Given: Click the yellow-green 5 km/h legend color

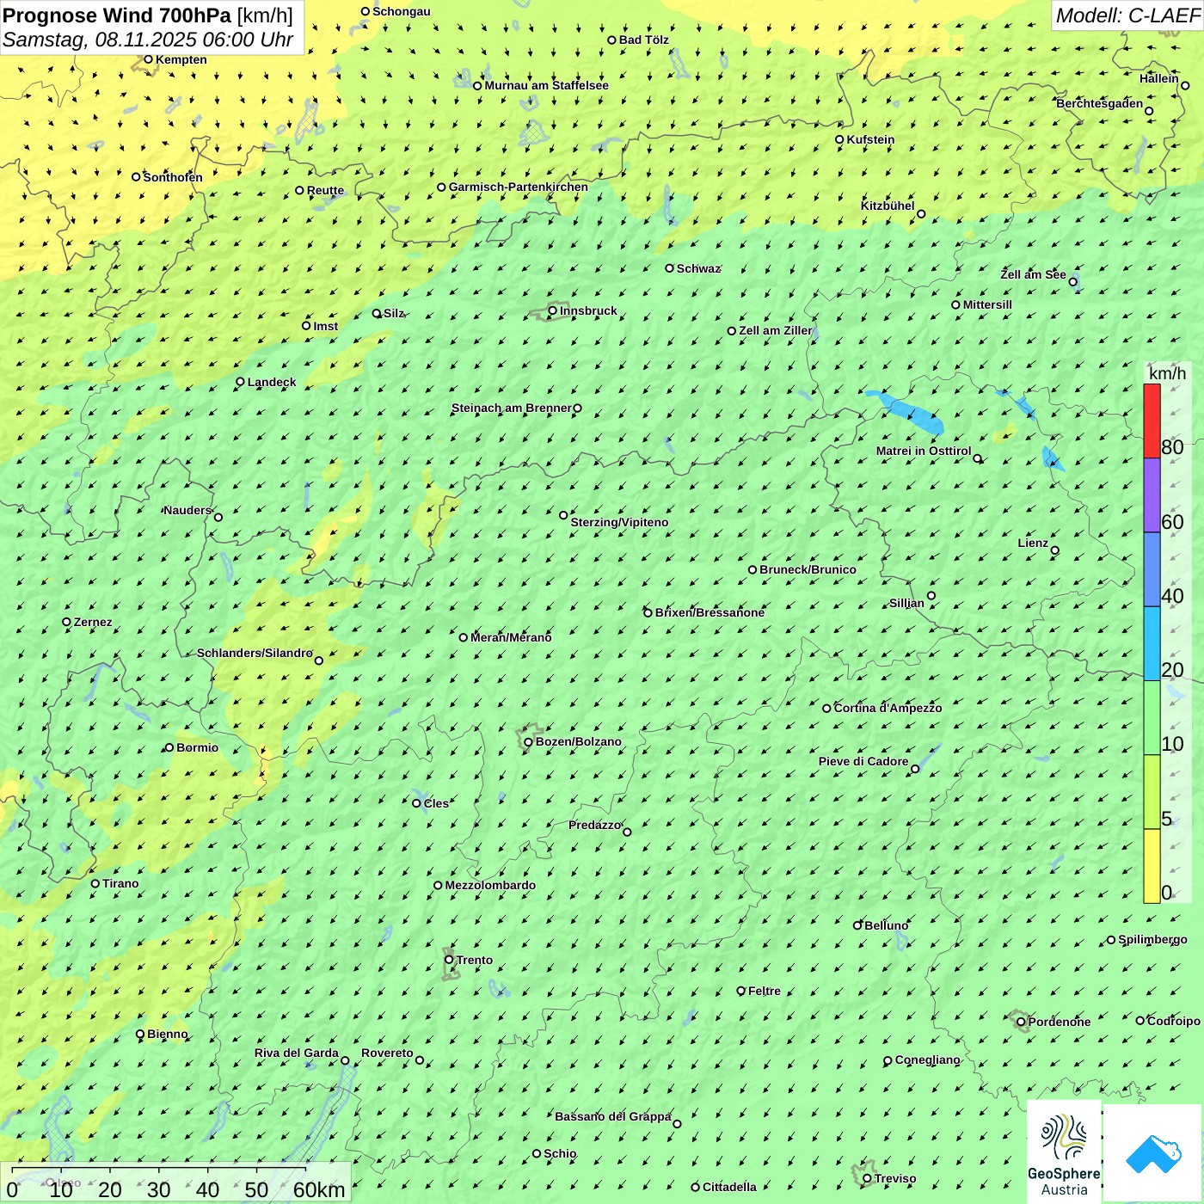Looking at the screenshot, I should 1152,792.
